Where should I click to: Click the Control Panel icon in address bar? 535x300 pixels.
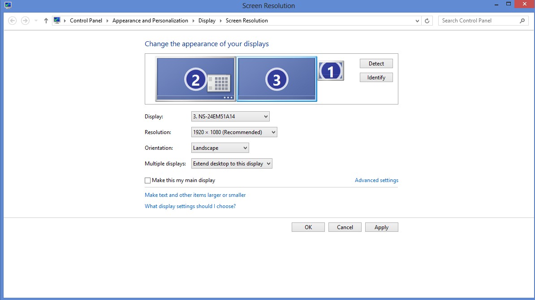click(x=57, y=21)
